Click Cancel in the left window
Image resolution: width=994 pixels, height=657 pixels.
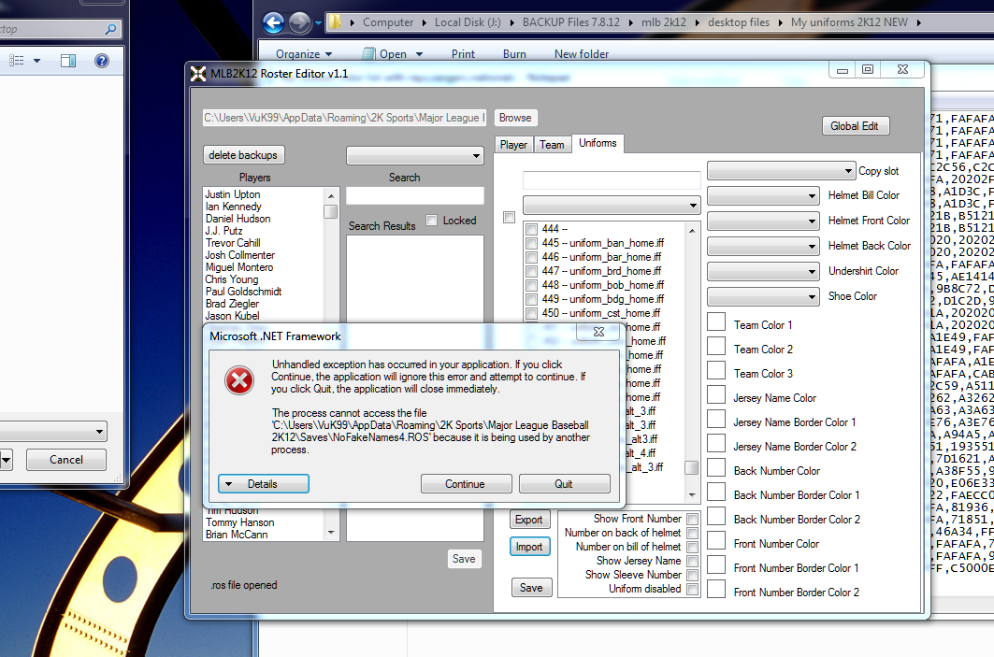click(66, 460)
